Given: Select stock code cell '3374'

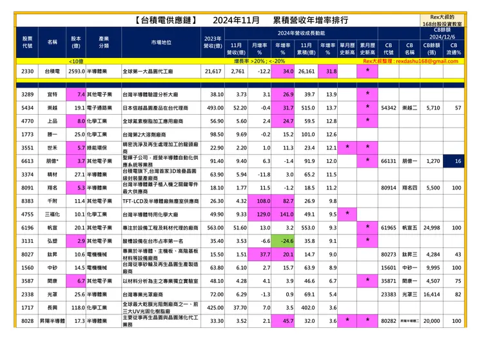Looking at the screenshot, I should coord(27,174).
